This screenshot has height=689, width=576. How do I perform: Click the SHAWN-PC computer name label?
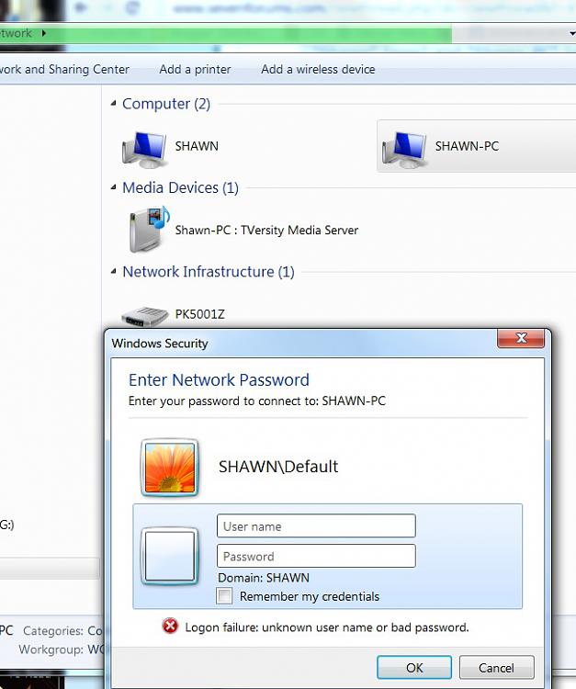[x=467, y=146]
